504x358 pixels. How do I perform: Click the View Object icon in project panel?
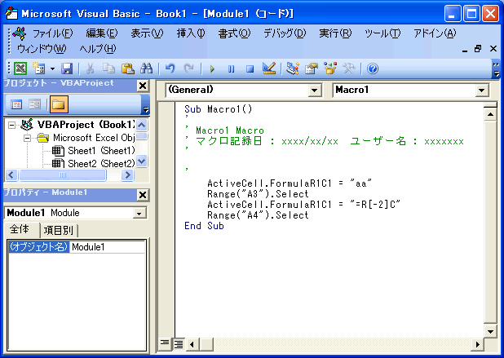[35, 104]
